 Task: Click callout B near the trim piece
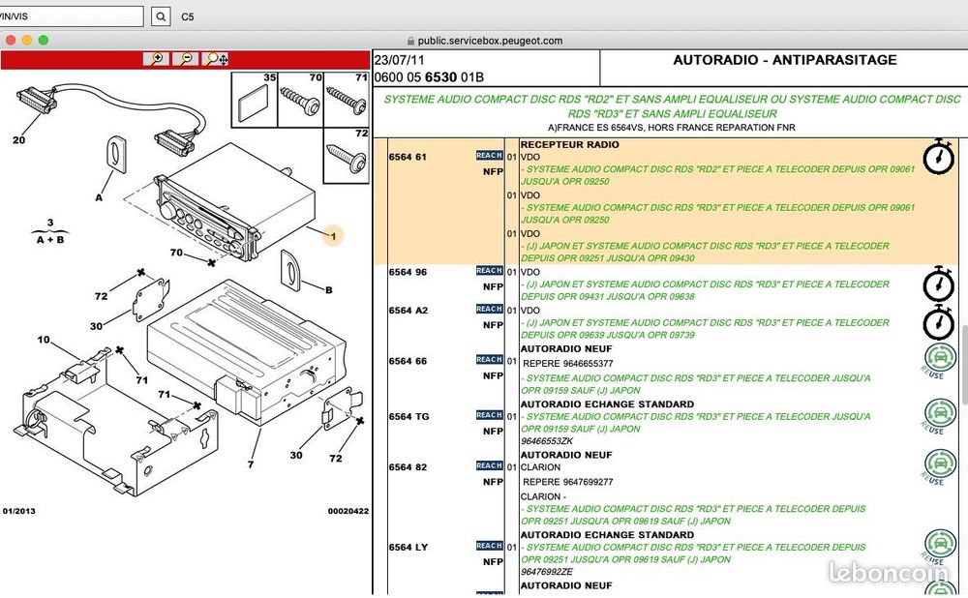click(x=329, y=289)
